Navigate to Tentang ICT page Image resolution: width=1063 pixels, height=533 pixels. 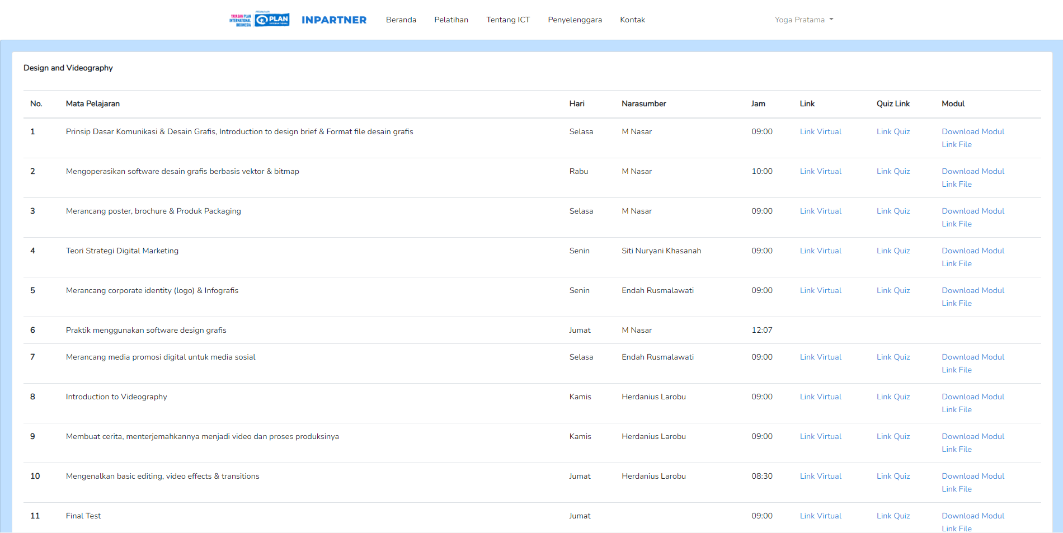(x=507, y=20)
